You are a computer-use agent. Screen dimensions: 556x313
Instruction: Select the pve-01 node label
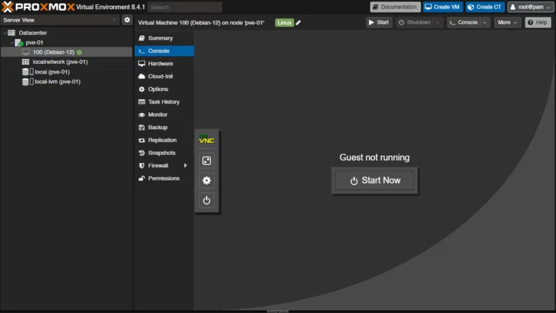pyautogui.click(x=34, y=42)
